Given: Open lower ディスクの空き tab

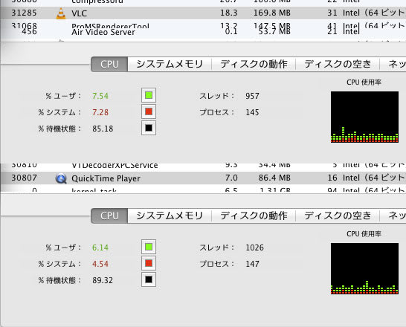Looking at the screenshot, I should click(x=338, y=216).
